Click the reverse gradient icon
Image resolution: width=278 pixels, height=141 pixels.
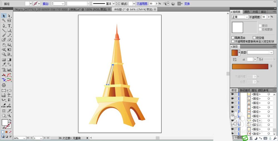click(x=235, y=59)
